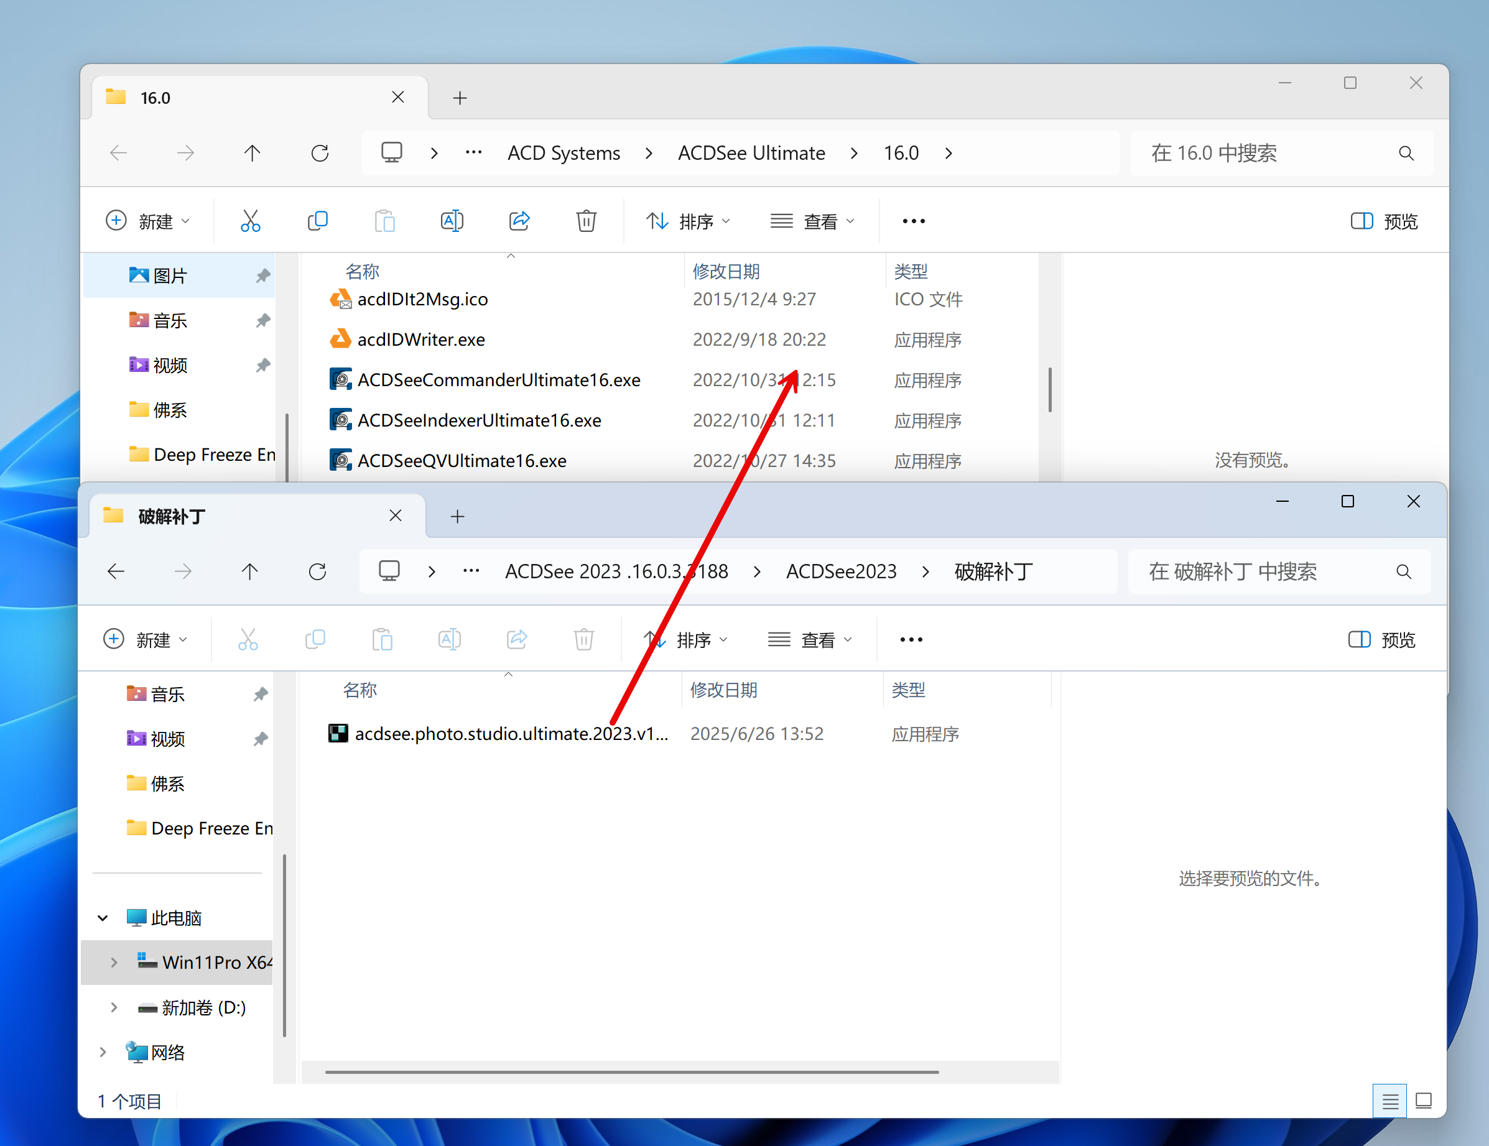Go up one level from the 16.0 folder
Viewport: 1489px width, 1146px height.
(x=253, y=153)
